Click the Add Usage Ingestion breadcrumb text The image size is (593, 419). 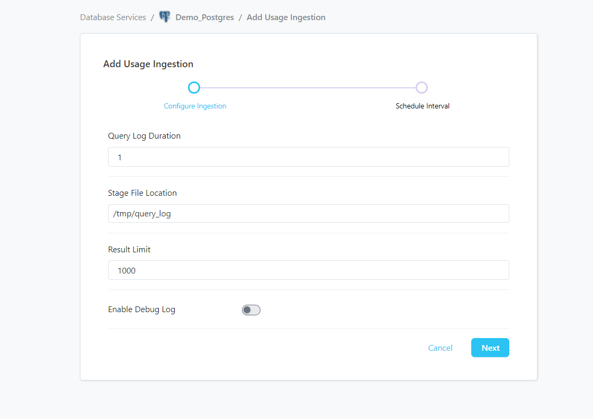[x=286, y=17]
